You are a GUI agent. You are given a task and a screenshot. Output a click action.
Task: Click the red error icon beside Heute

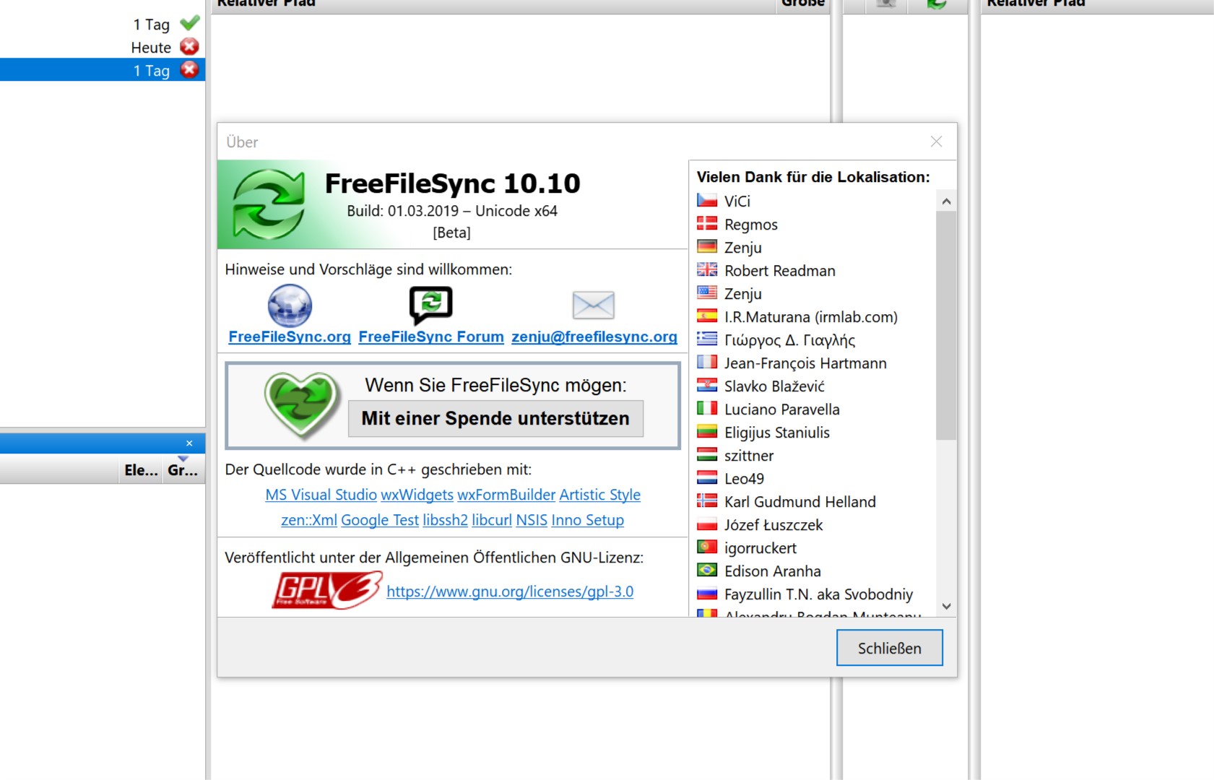(x=189, y=47)
